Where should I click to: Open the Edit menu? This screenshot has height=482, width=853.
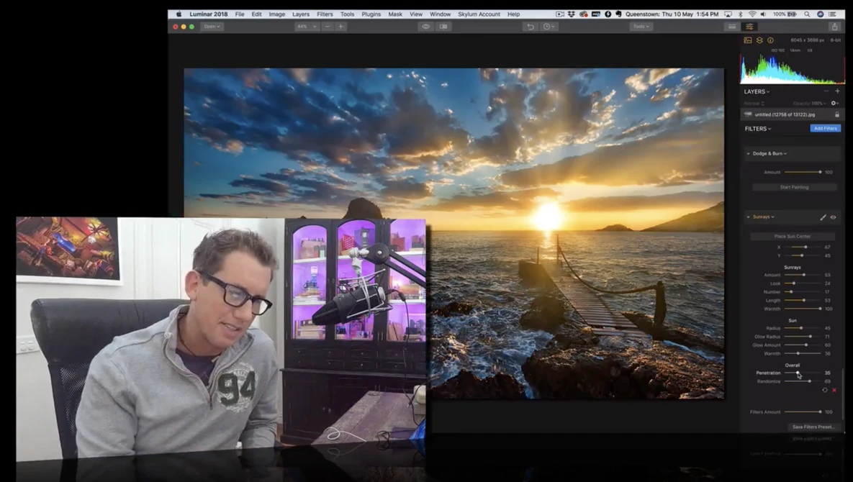coord(256,14)
